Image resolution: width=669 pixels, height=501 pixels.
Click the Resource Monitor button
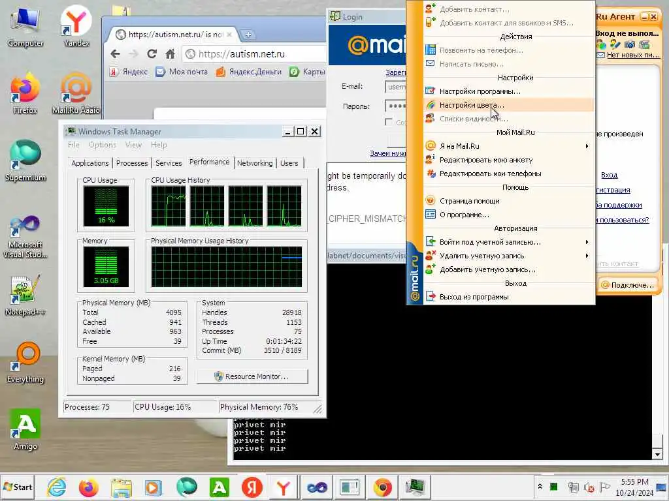pos(252,376)
